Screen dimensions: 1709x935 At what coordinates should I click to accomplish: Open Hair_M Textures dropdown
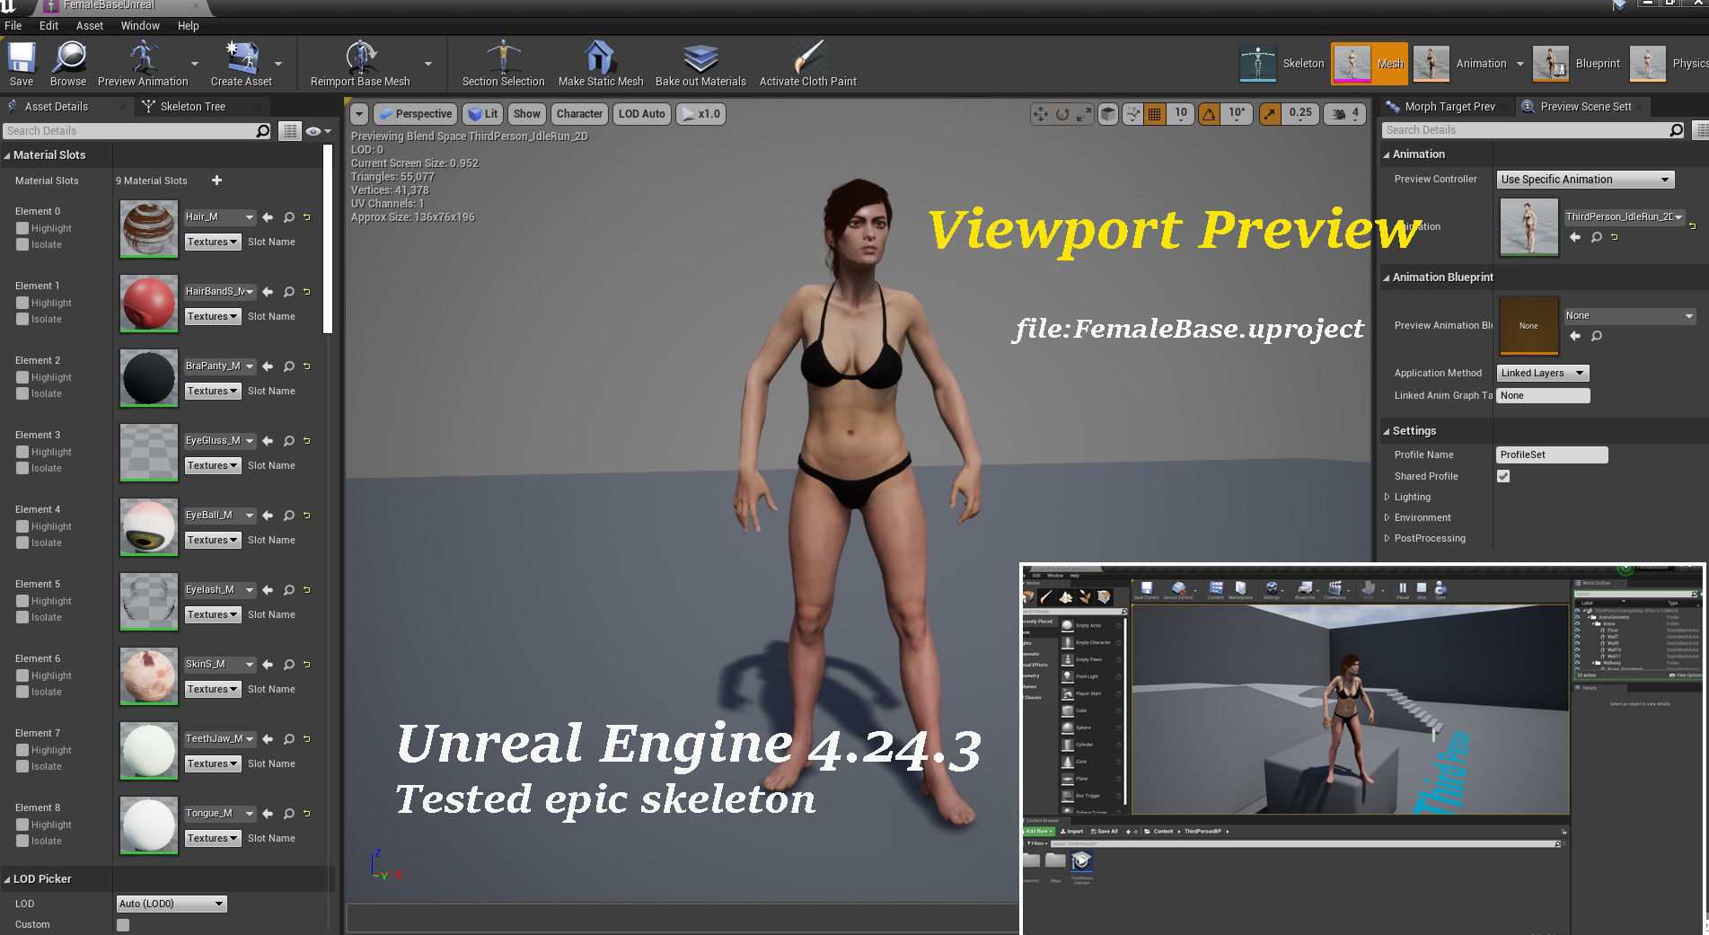pyautogui.click(x=213, y=242)
